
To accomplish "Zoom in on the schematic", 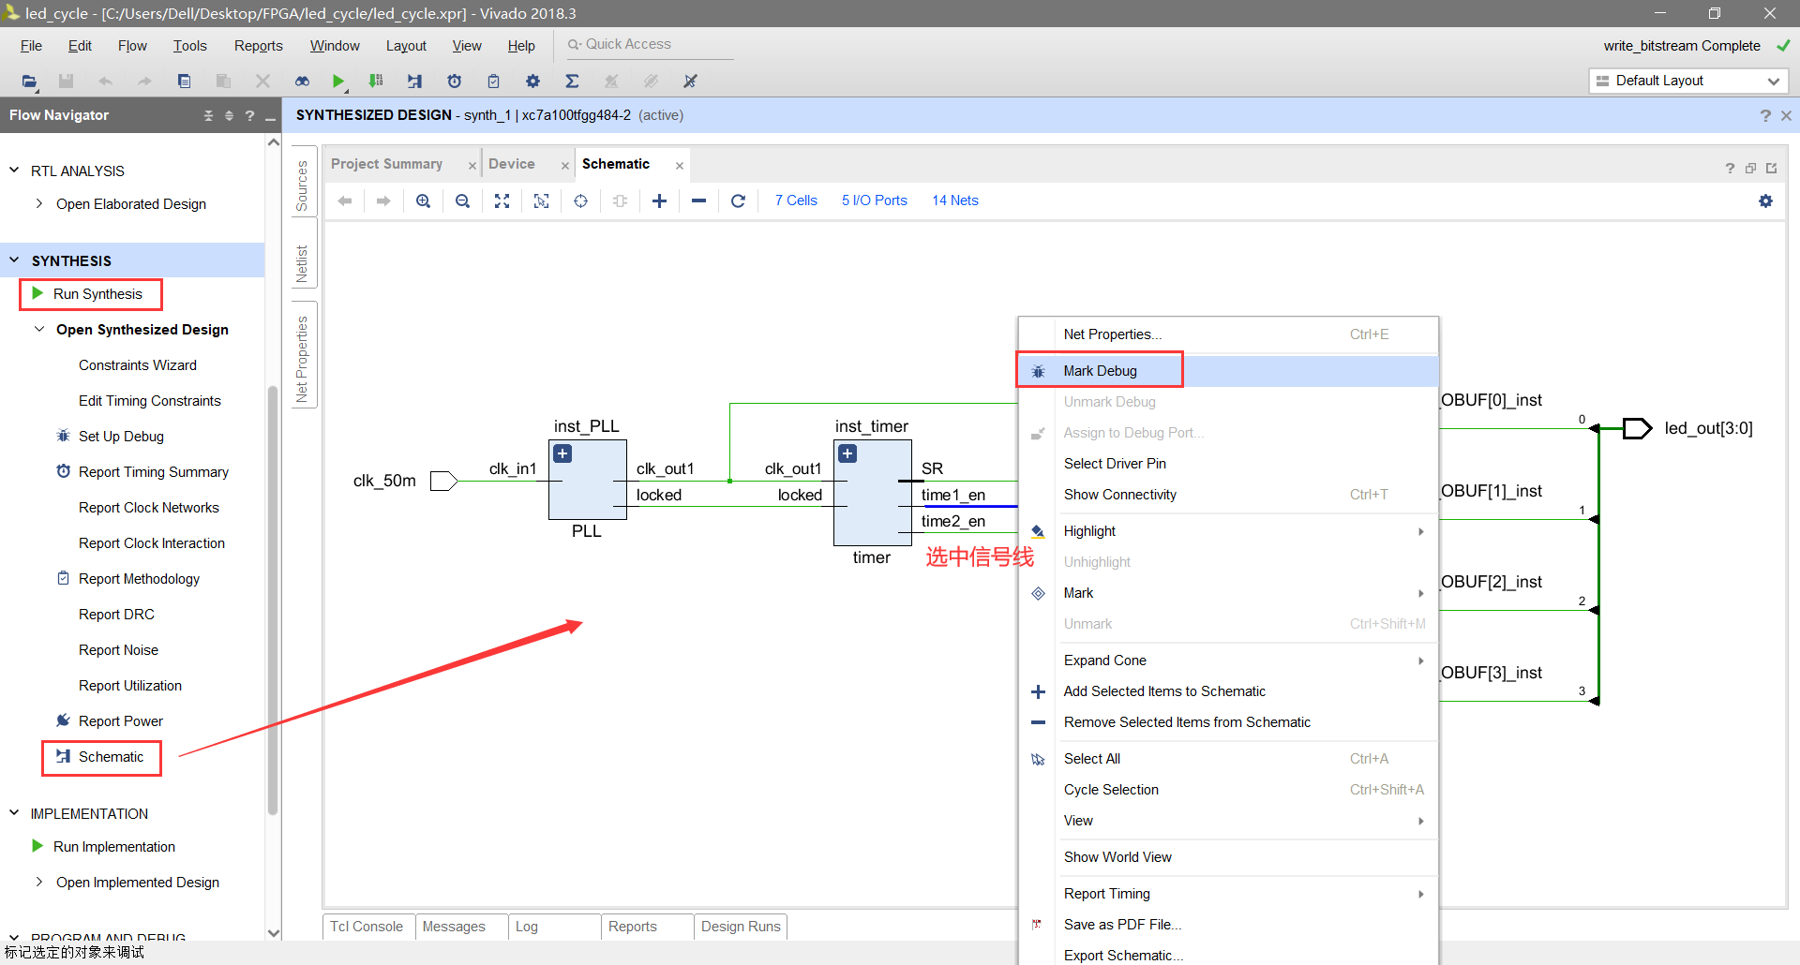I will tap(424, 200).
